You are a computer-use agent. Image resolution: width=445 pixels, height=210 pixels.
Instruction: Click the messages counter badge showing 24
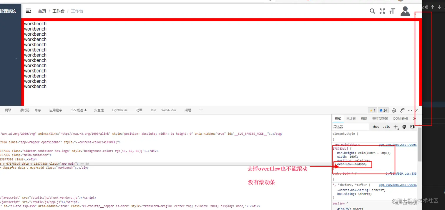coord(383,110)
